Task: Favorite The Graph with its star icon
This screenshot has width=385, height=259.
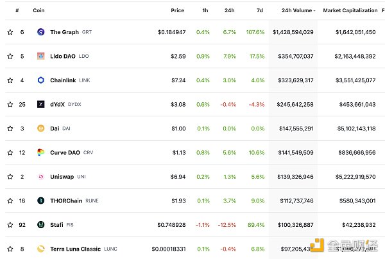Action: click(x=10, y=32)
